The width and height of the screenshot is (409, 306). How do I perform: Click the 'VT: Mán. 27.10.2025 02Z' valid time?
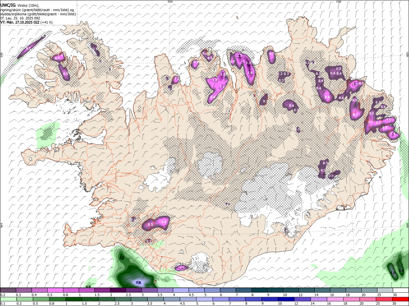[20, 22]
